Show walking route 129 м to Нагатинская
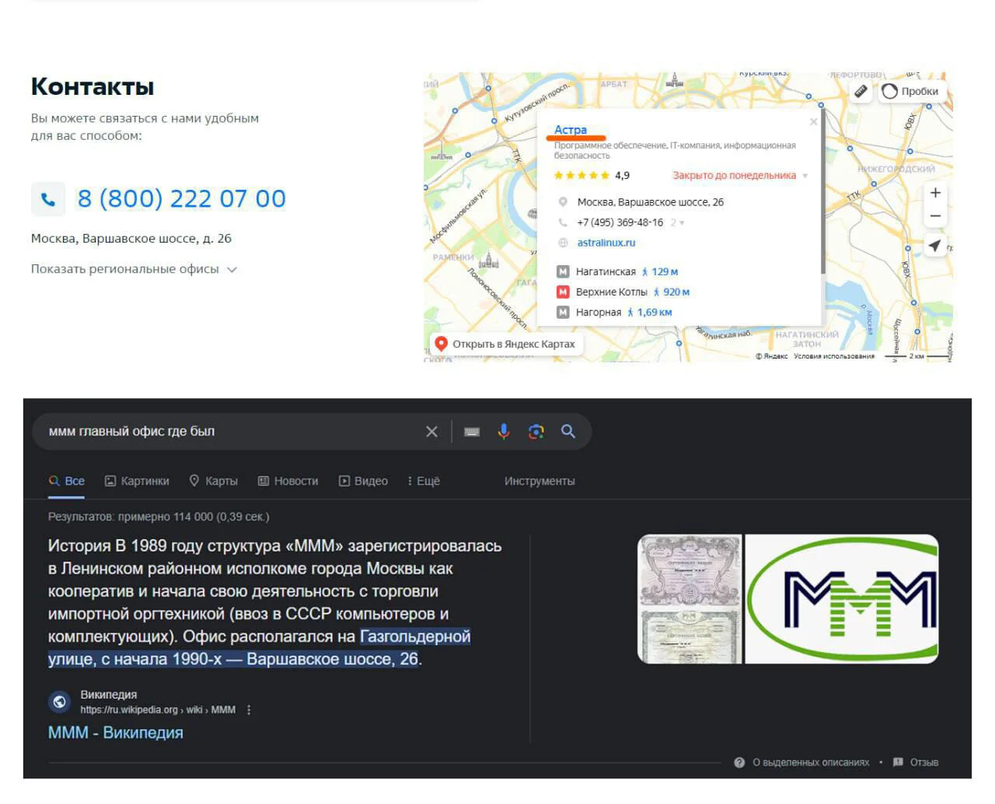Viewport: 995px width, 804px height. click(x=660, y=271)
